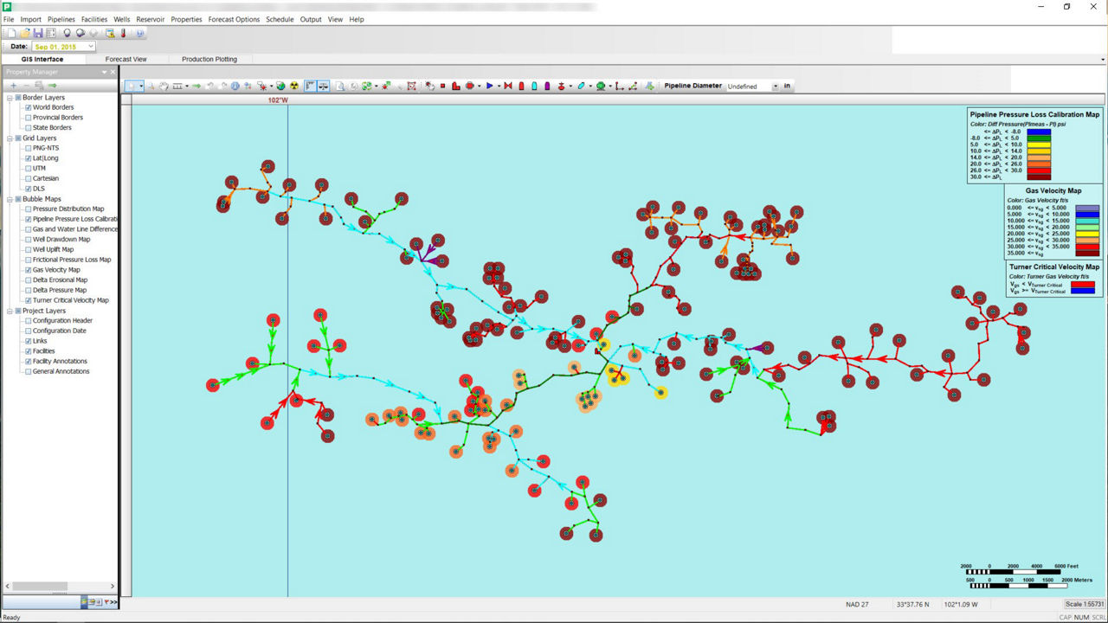The width and height of the screenshot is (1108, 623).
Task: Toggle the Gas Velocity Map checkbox
Action: pos(29,270)
